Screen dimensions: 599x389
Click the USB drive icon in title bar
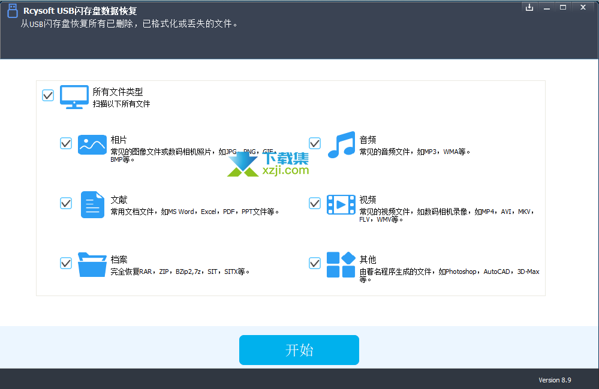[x=12, y=12]
